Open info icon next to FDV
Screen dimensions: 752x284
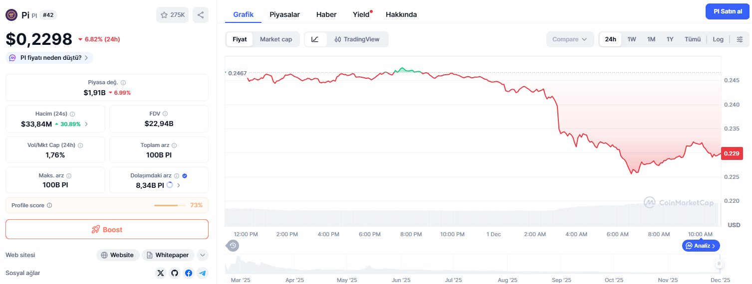point(165,114)
